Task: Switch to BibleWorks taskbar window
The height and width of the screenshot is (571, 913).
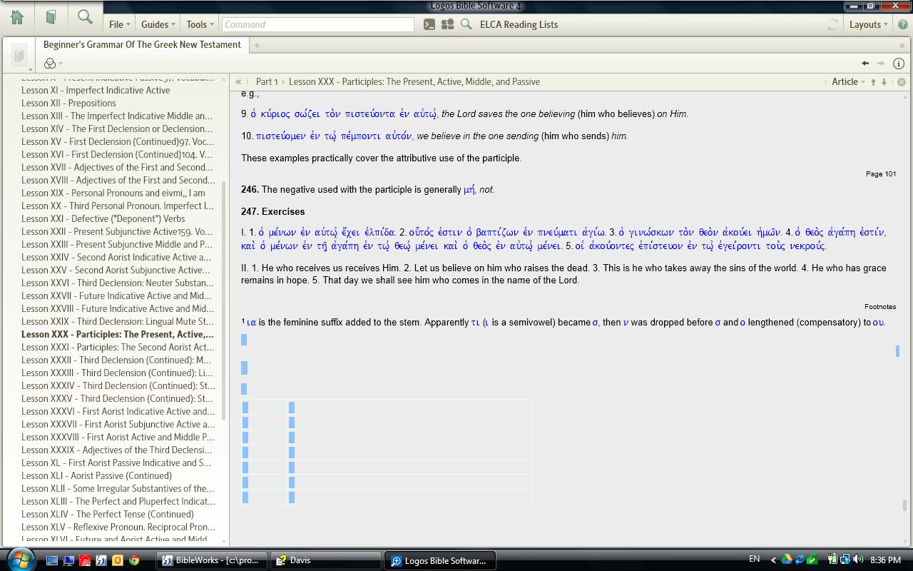Action: 212,560
